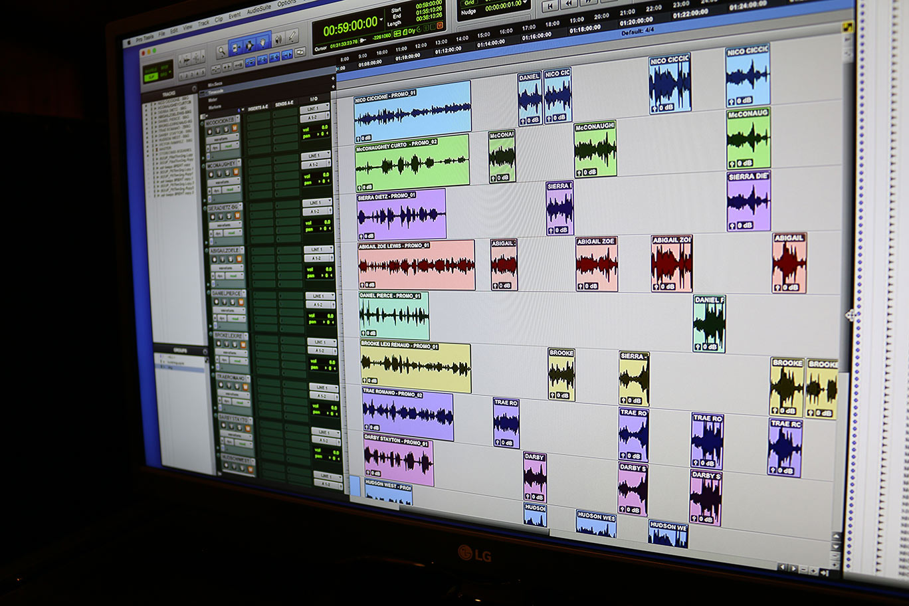Open the Pro Tools application menu
Screen dimensions: 909x606
(x=145, y=38)
